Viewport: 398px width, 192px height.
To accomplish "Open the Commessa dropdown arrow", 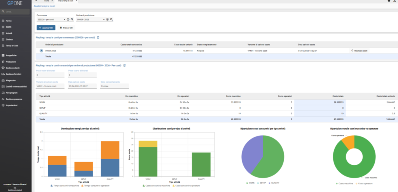I will point(65,19).
